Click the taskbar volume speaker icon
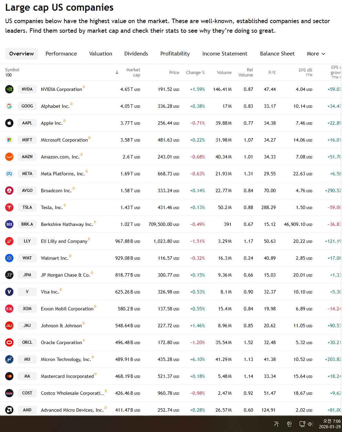 (310, 424)
